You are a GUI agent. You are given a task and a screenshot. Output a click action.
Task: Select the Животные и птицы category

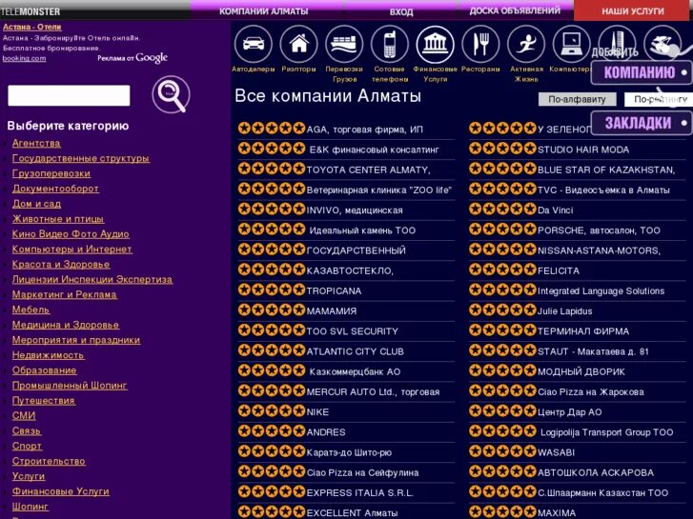(x=58, y=219)
